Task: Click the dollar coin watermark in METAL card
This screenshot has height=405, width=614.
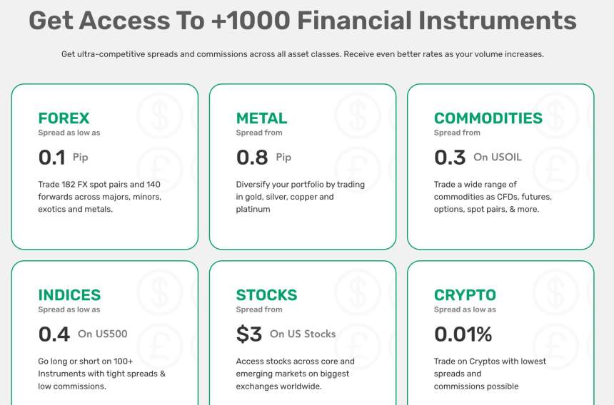Action: click(x=356, y=116)
